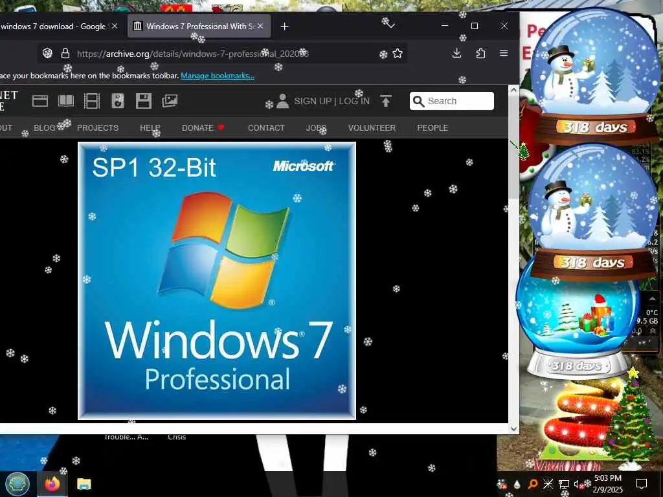Open the notification center icon
Image resolution: width=663 pixels, height=497 pixels.
point(642,484)
